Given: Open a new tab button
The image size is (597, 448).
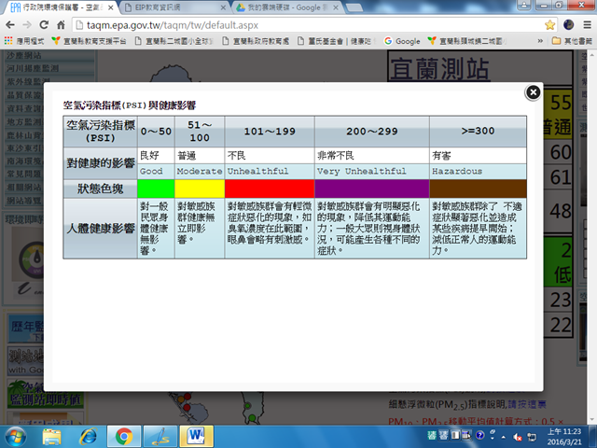Looking at the screenshot, I should coord(354,7).
